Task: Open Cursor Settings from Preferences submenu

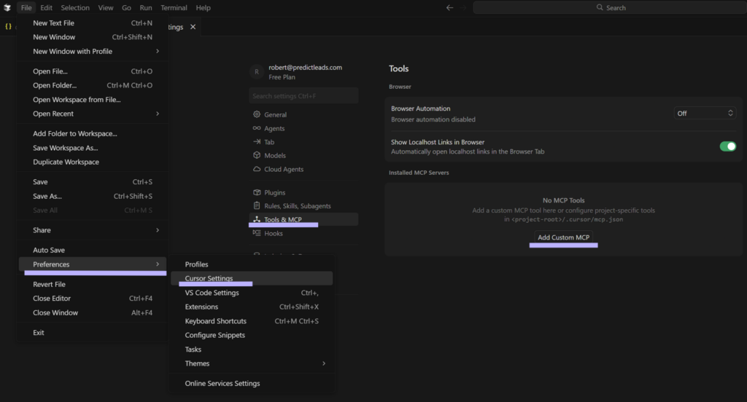Action: [252, 278]
